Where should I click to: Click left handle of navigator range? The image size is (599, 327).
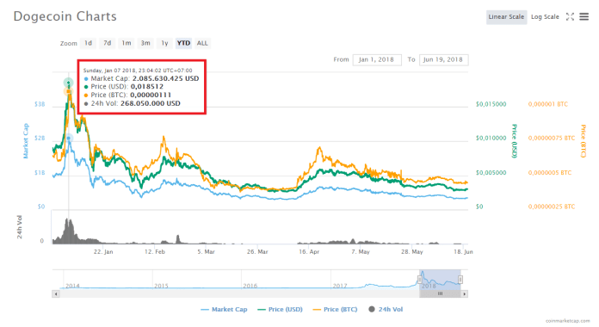[x=420, y=280]
